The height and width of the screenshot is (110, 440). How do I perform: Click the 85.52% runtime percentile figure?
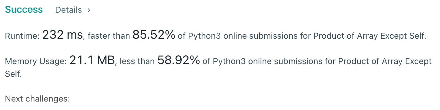tap(154, 35)
